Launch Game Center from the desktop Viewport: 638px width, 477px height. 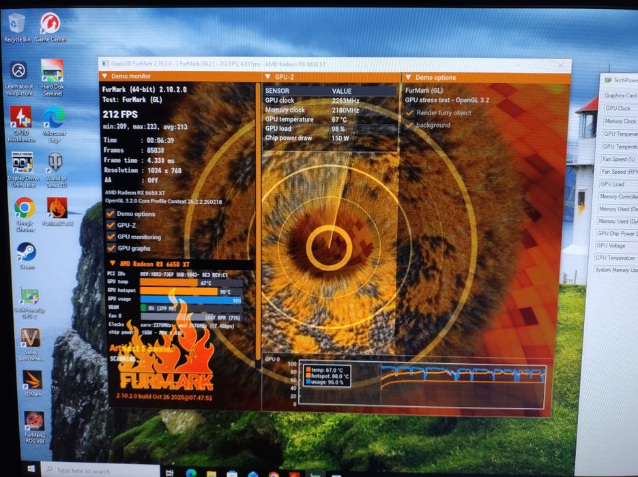50,28
